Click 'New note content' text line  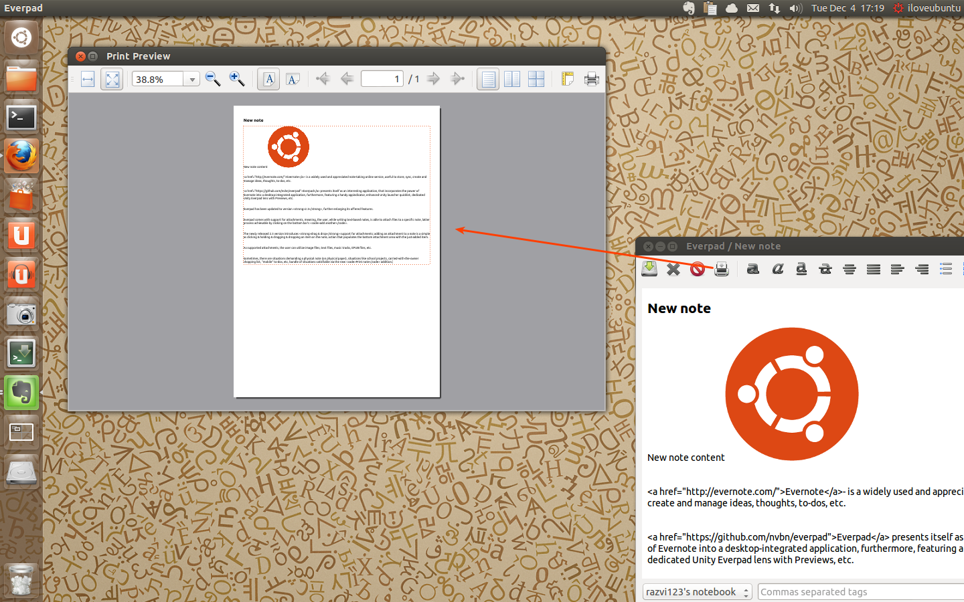coord(686,458)
